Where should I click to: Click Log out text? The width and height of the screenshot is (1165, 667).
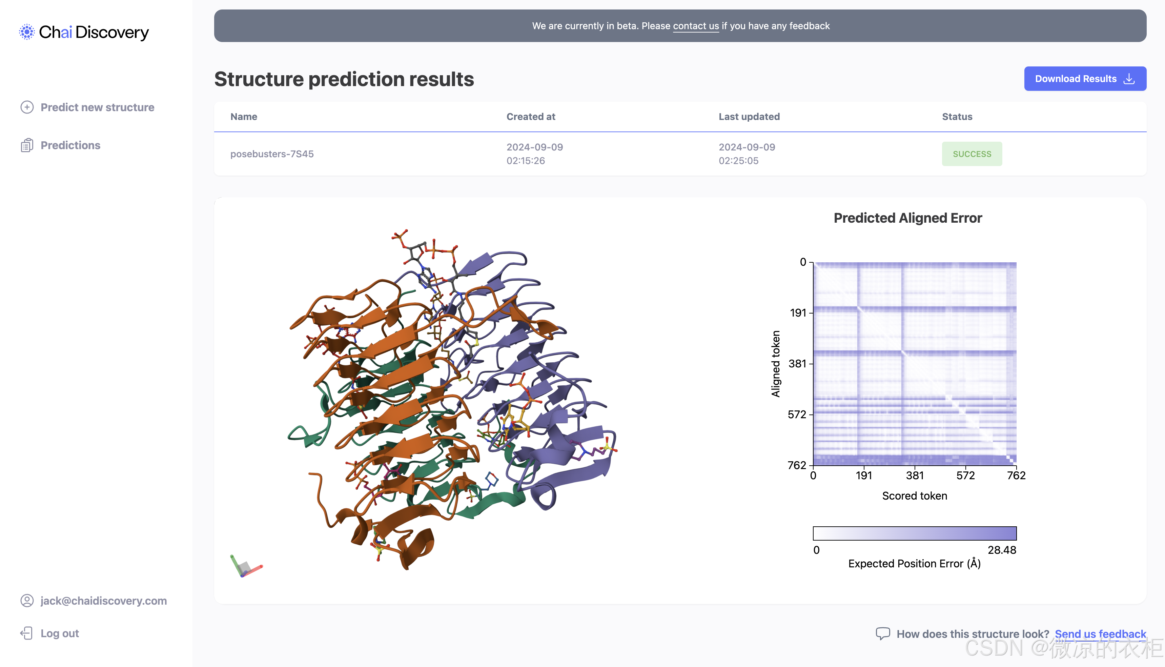click(x=60, y=633)
